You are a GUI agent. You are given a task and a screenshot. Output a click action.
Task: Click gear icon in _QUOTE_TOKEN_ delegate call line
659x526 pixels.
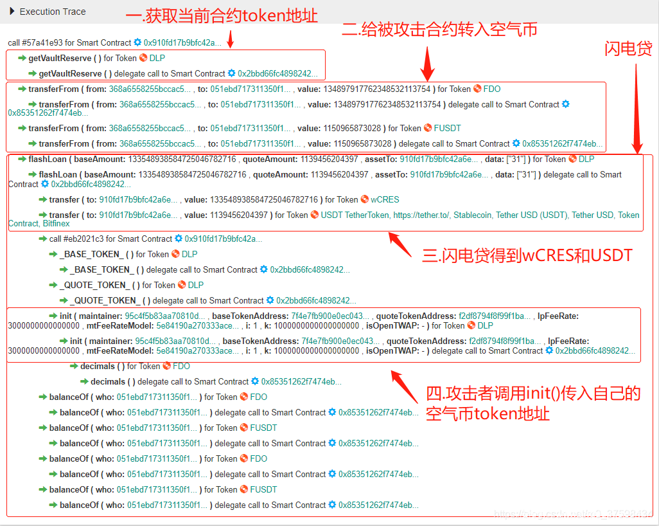point(270,300)
